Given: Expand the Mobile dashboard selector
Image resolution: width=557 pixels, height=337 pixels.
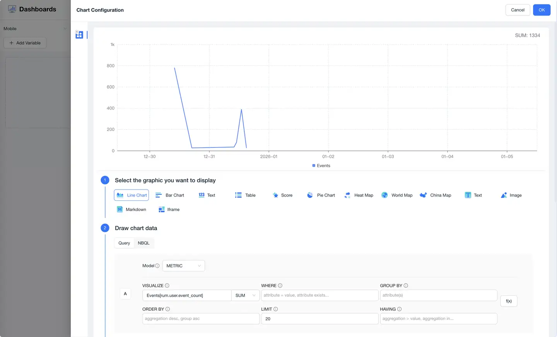Looking at the screenshot, I should (35, 29).
